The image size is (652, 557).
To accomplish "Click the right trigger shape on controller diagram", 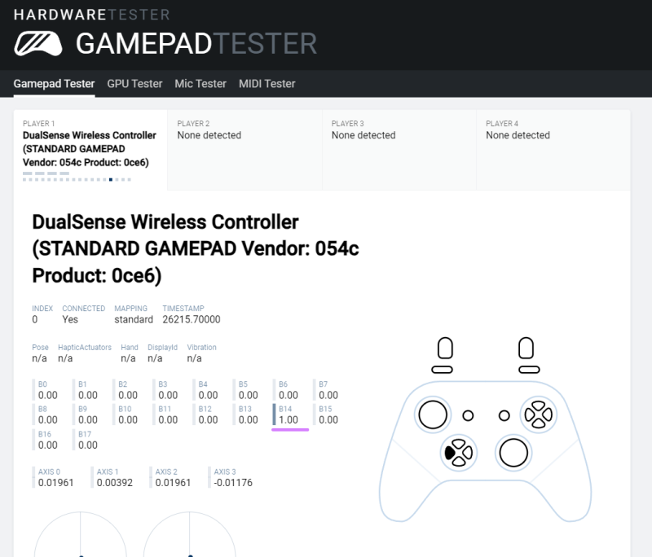I will 526,348.
